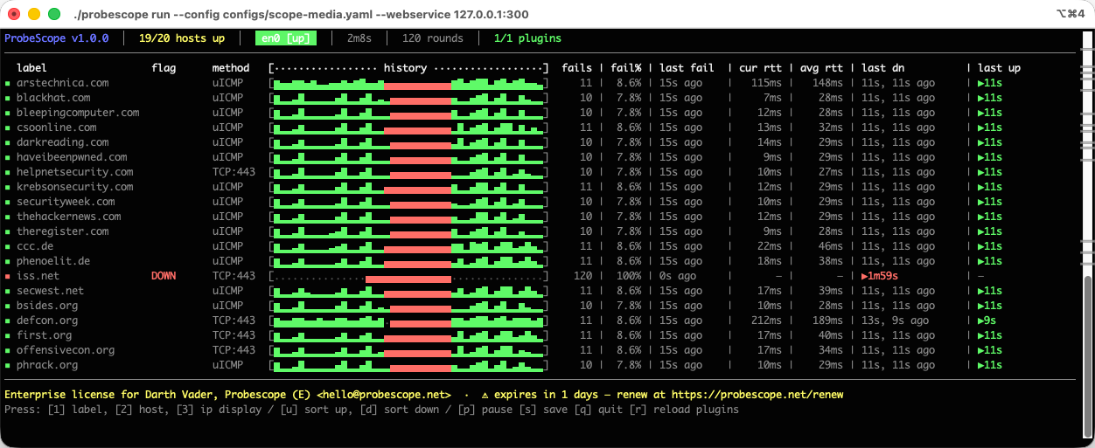Click the red status square beside iss.net
This screenshot has height=448, width=1095.
pyautogui.click(x=8, y=276)
